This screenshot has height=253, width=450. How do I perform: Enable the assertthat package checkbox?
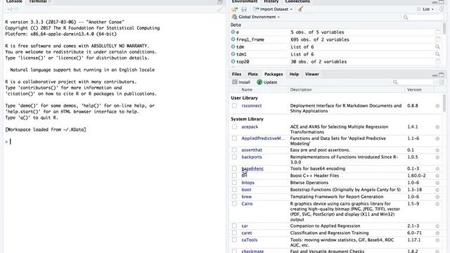[x=234, y=150]
